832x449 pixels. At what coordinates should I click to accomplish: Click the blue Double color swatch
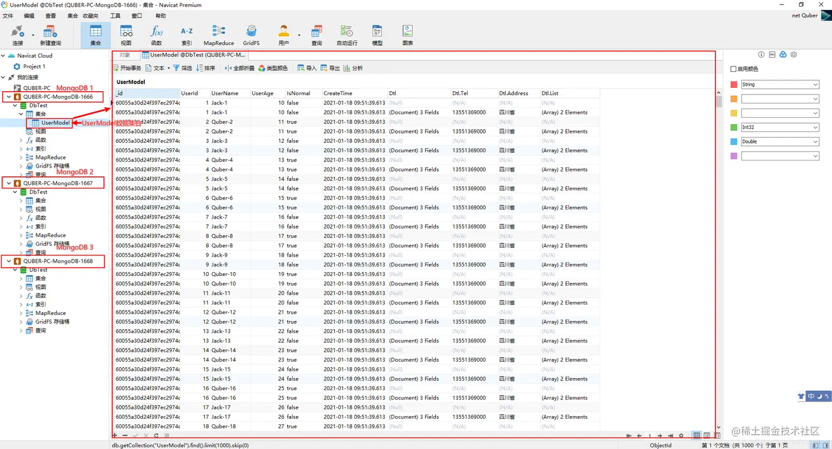point(734,142)
